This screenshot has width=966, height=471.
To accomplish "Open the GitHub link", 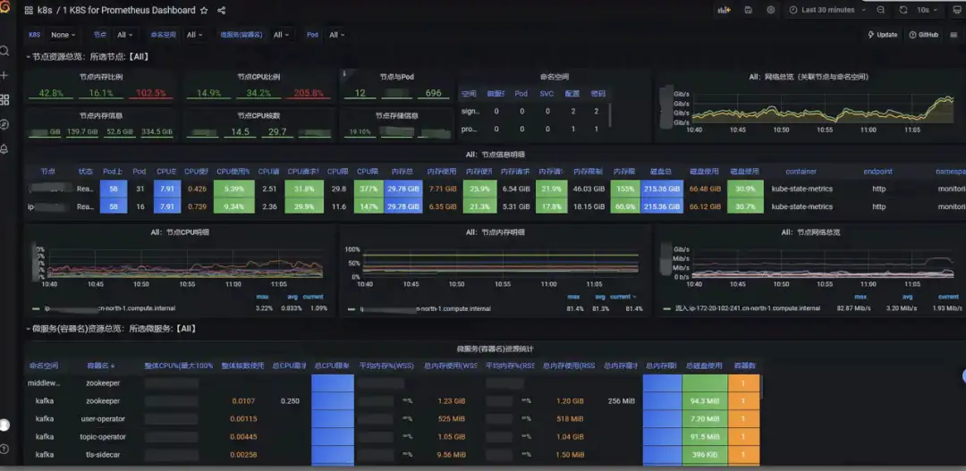I will (923, 35).
